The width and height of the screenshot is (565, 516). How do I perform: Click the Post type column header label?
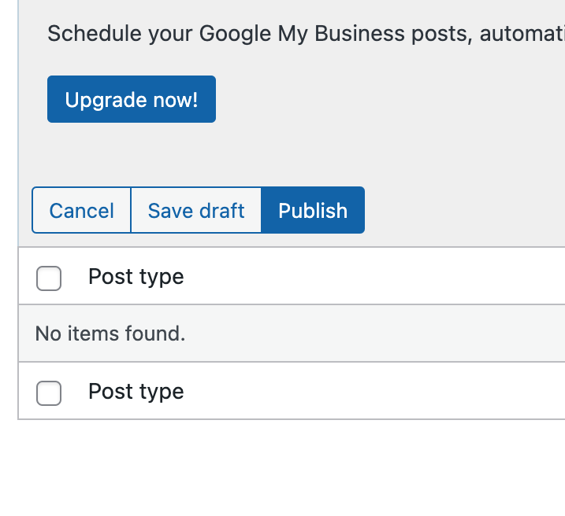pyautogui.click(x=136, y=277)
